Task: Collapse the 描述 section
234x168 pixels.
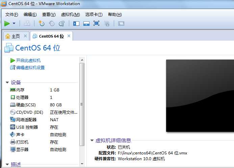Action: point(7,164)
